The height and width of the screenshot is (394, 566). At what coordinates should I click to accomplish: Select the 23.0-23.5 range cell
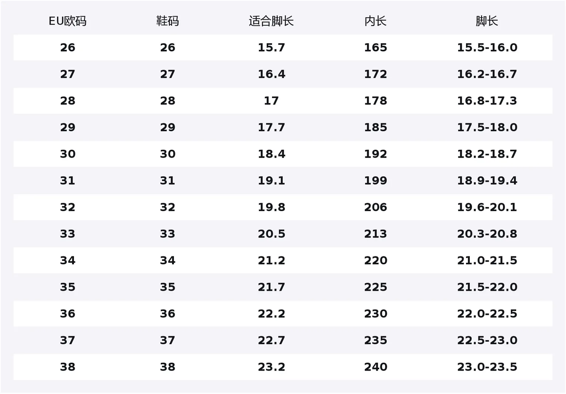(487, 367)
